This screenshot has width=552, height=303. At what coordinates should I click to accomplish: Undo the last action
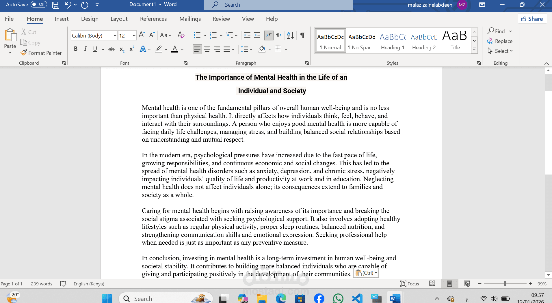click(x=68, y=5)
